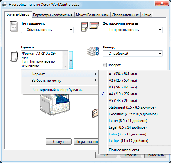
Task: Select the checked A4 (210 x 297 мм) format
Action: (135, 94)
